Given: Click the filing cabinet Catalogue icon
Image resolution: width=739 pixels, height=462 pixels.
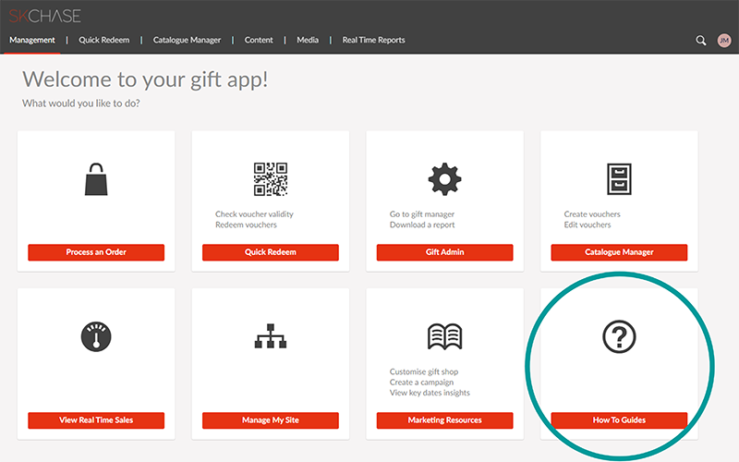Looking at the screenshot, I should [x=619, y=179].
